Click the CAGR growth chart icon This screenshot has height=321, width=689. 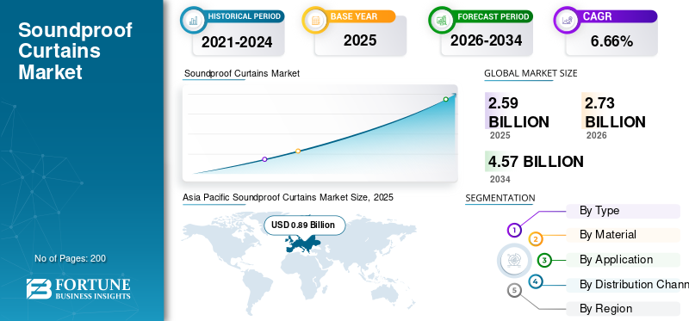566,20
